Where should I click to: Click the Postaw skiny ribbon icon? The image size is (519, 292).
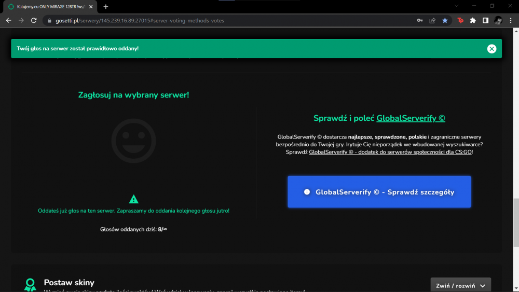(30, 285)
